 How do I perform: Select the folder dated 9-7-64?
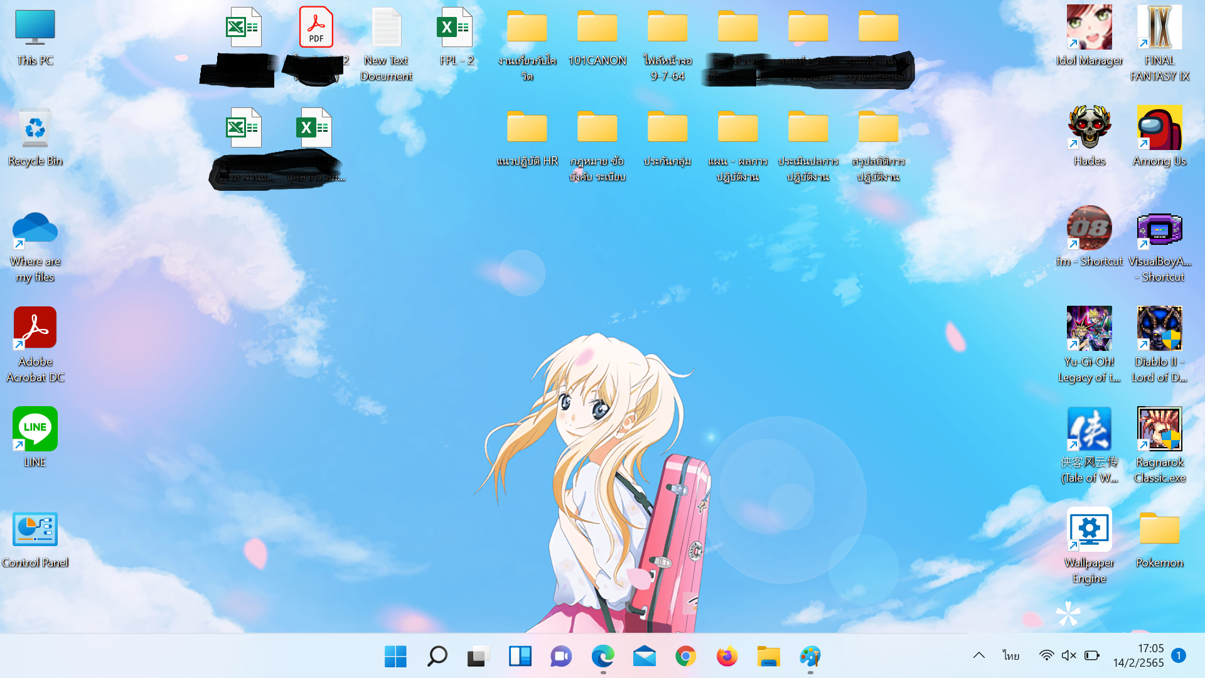coord(667,45)
